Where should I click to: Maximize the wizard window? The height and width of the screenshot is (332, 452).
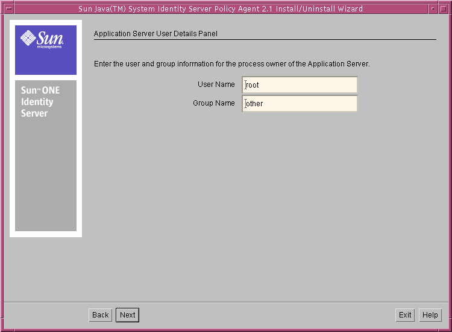point(443,8)
